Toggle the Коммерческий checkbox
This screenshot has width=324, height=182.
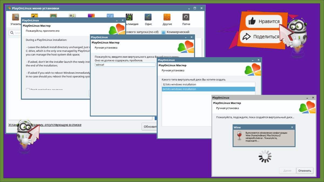(163, 32)
